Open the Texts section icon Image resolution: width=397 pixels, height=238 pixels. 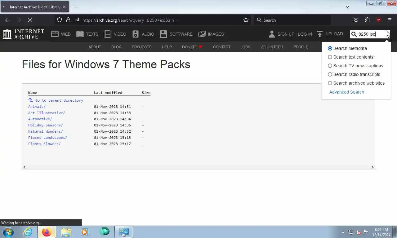tap(80, 34)
